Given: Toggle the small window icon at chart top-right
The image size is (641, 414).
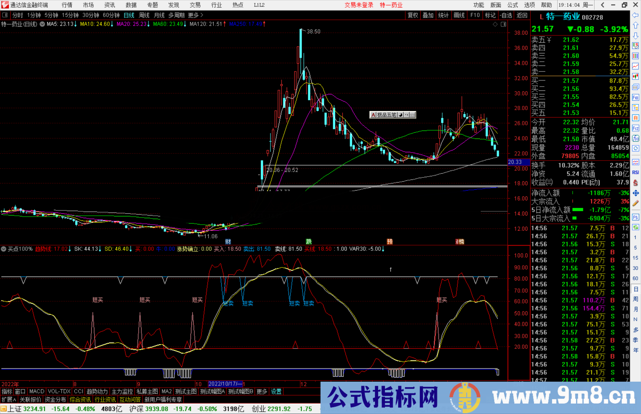Looking at the screenshot, I should tap(503, 24).
